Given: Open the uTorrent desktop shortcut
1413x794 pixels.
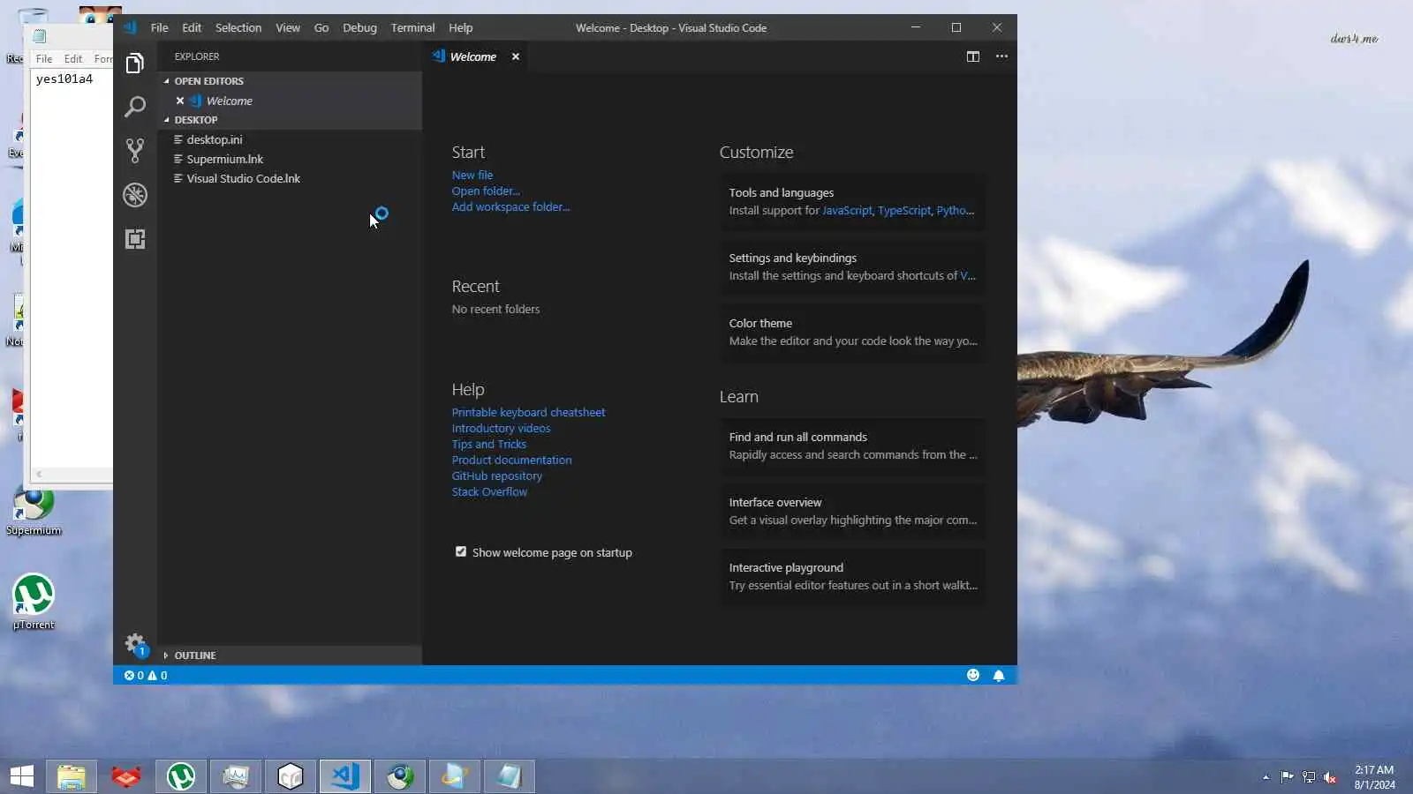Looking at the screenshot, I should tap(34, 601).
